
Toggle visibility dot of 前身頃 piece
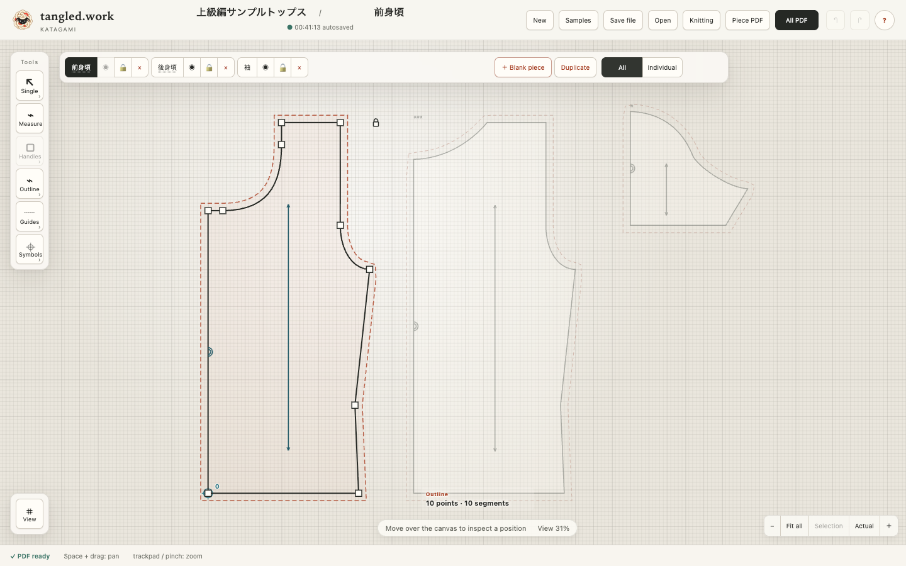(106, 67)
